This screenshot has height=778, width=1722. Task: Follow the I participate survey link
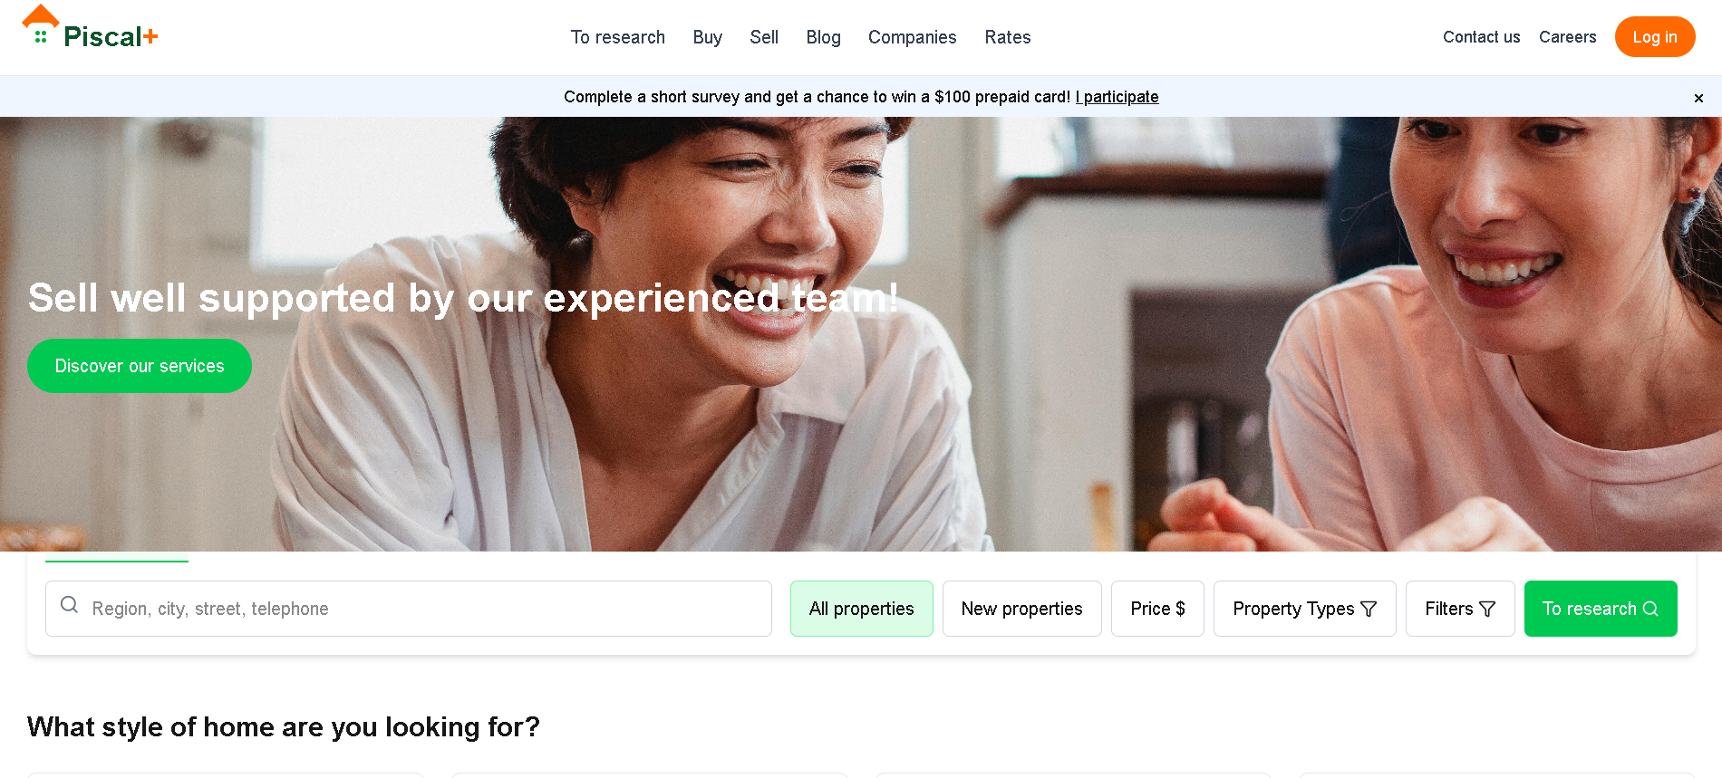click(1117, 97)
